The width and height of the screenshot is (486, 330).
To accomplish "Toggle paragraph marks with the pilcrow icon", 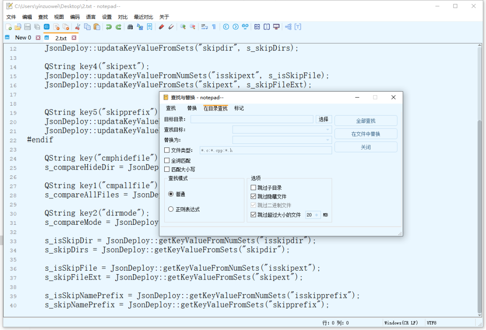I will 214,27.
